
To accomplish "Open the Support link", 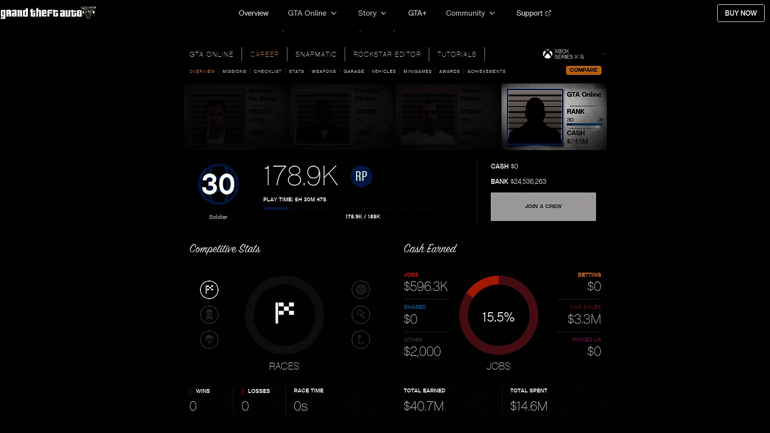I will [533, 13].
